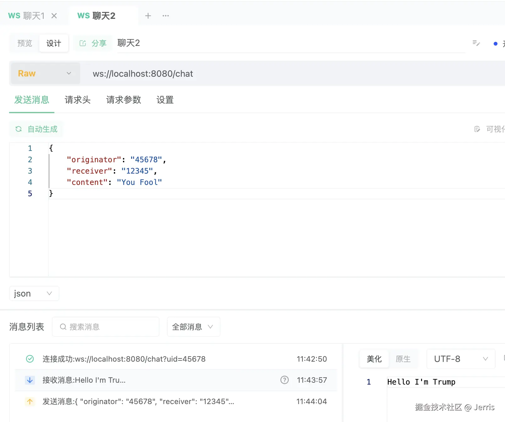Open the tab overflow more-options menu

(166, 16)
